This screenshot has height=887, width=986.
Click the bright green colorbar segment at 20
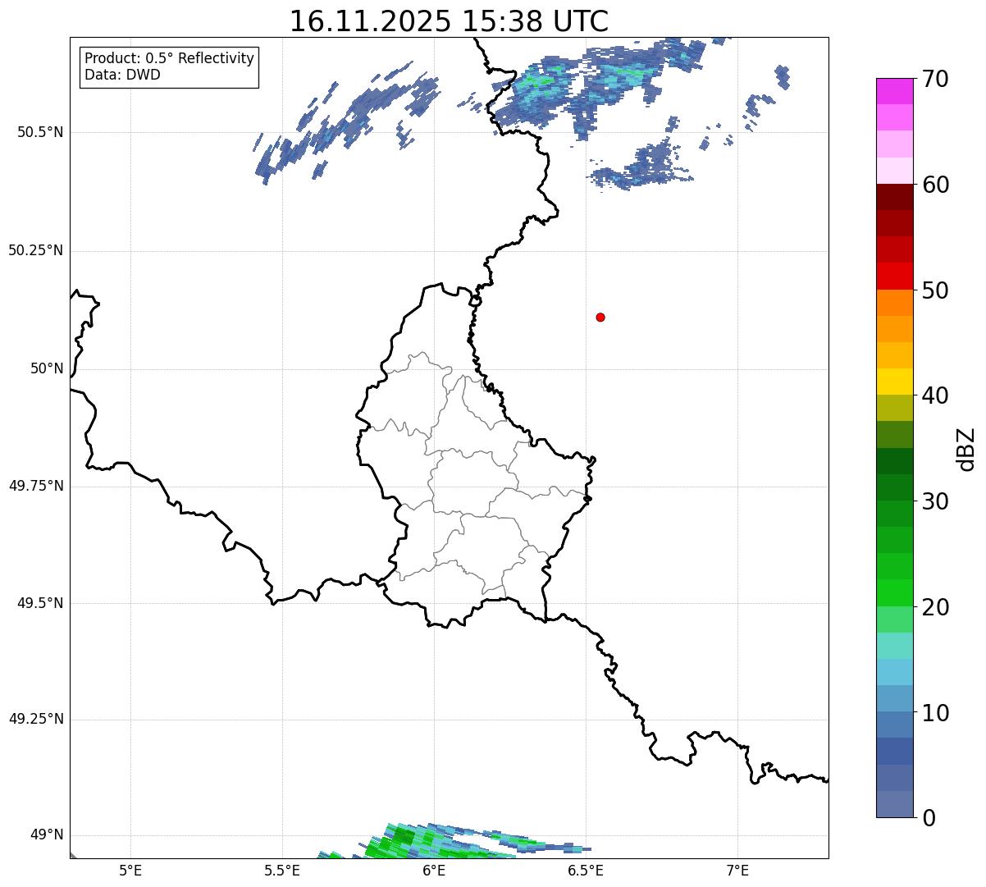pos(894,593)
